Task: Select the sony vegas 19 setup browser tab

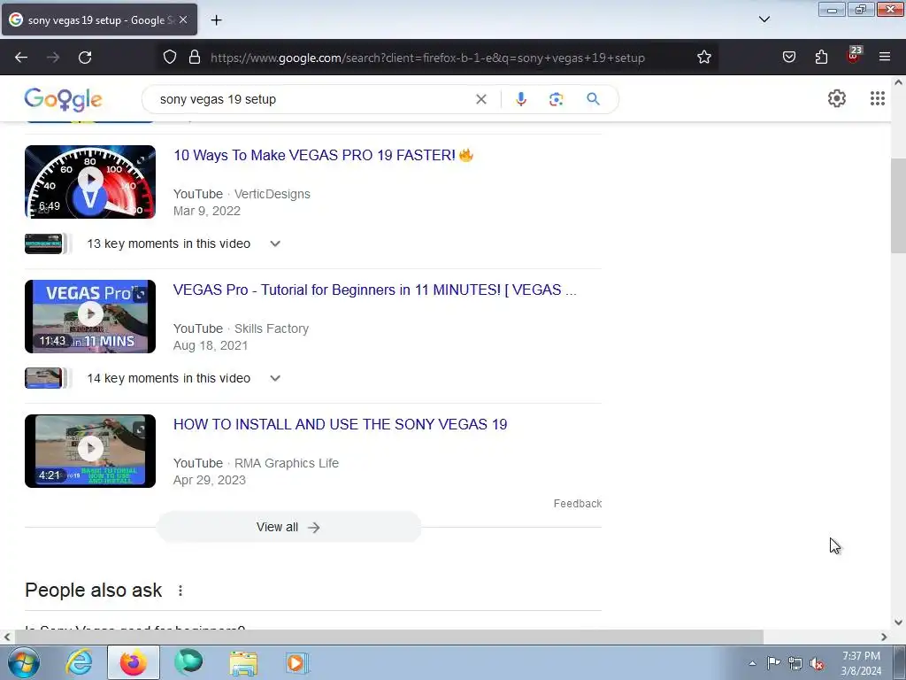Action: tap(99, 19)
